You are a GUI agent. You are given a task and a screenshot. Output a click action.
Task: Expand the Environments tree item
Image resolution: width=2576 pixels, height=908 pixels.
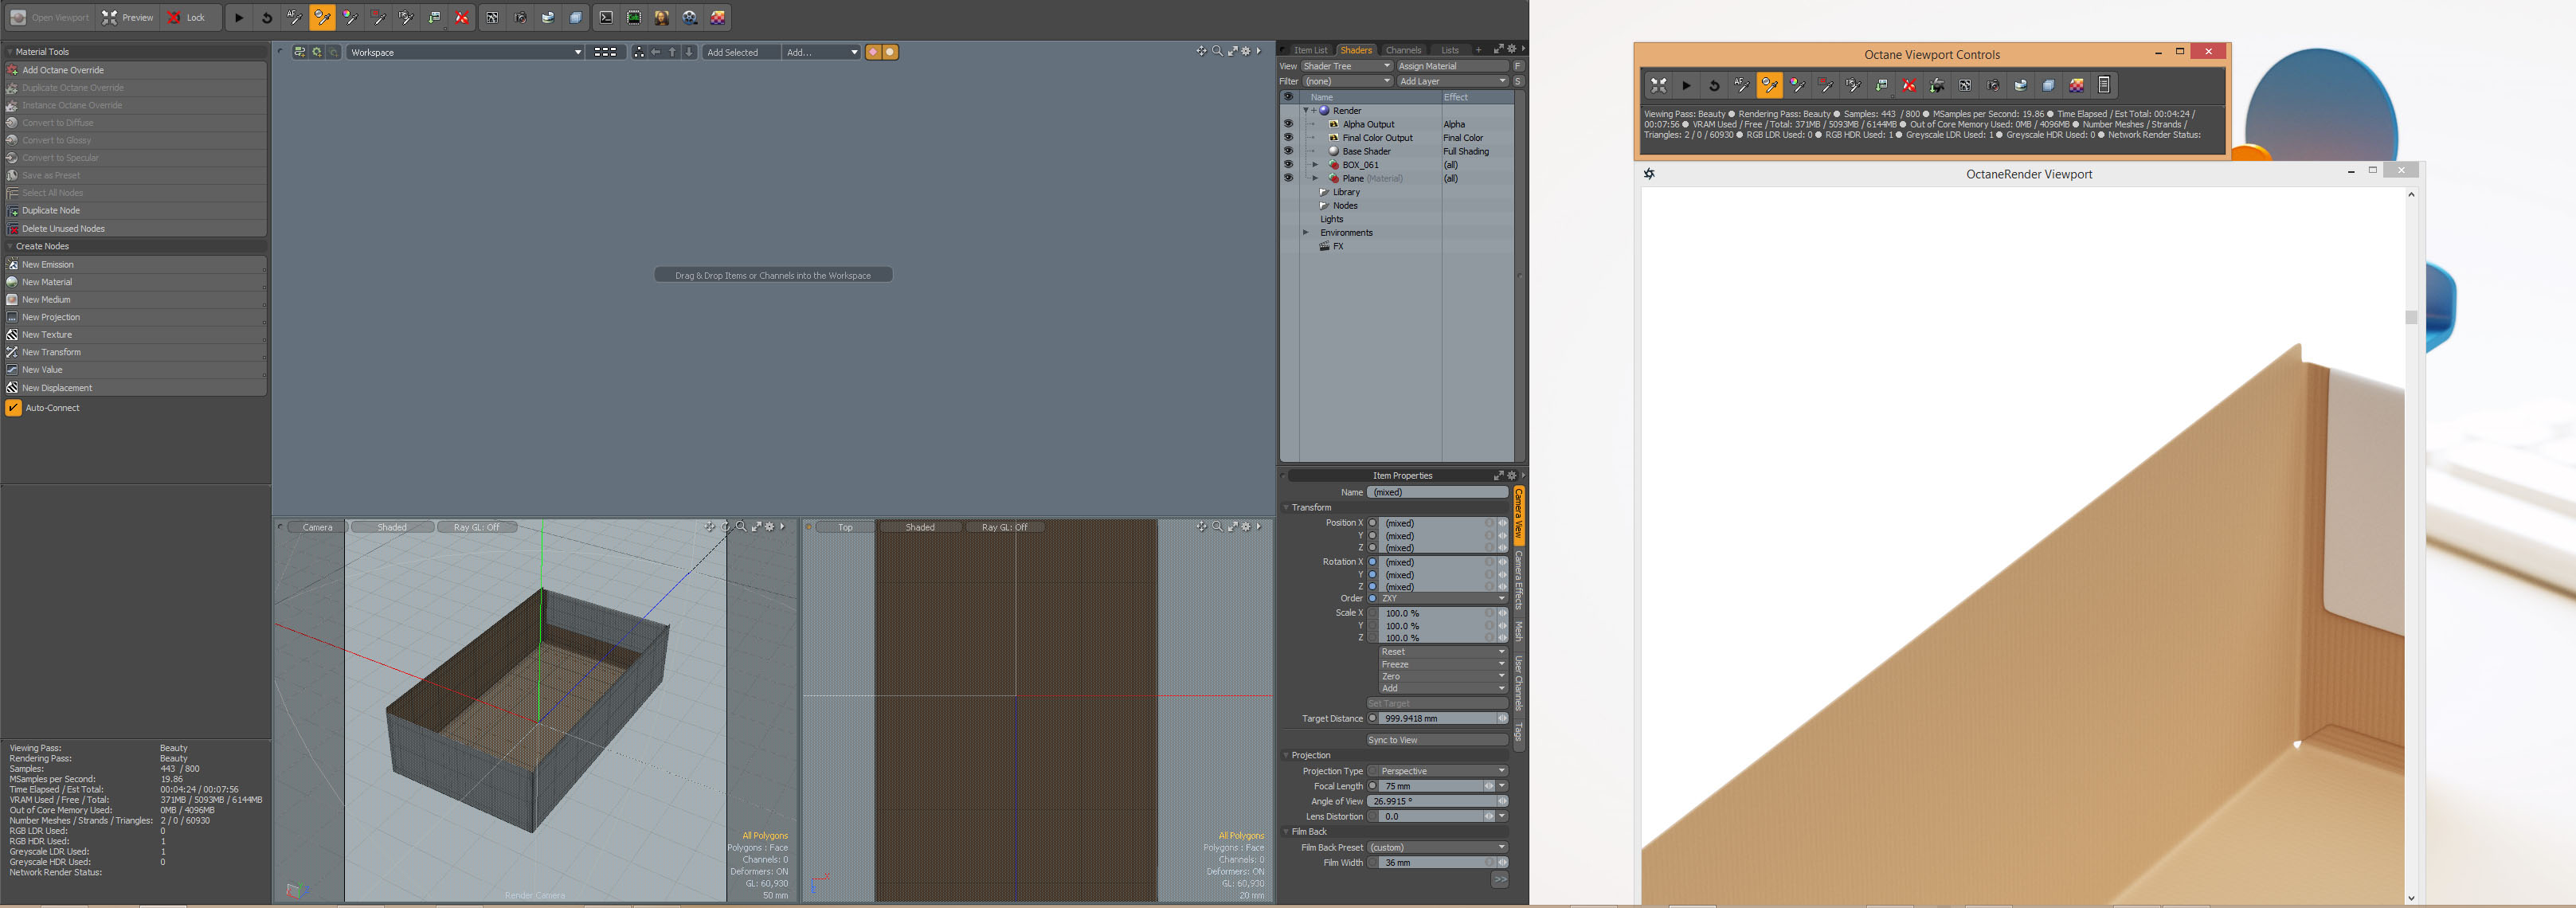pyautogui.click(x=1305, y=233)
